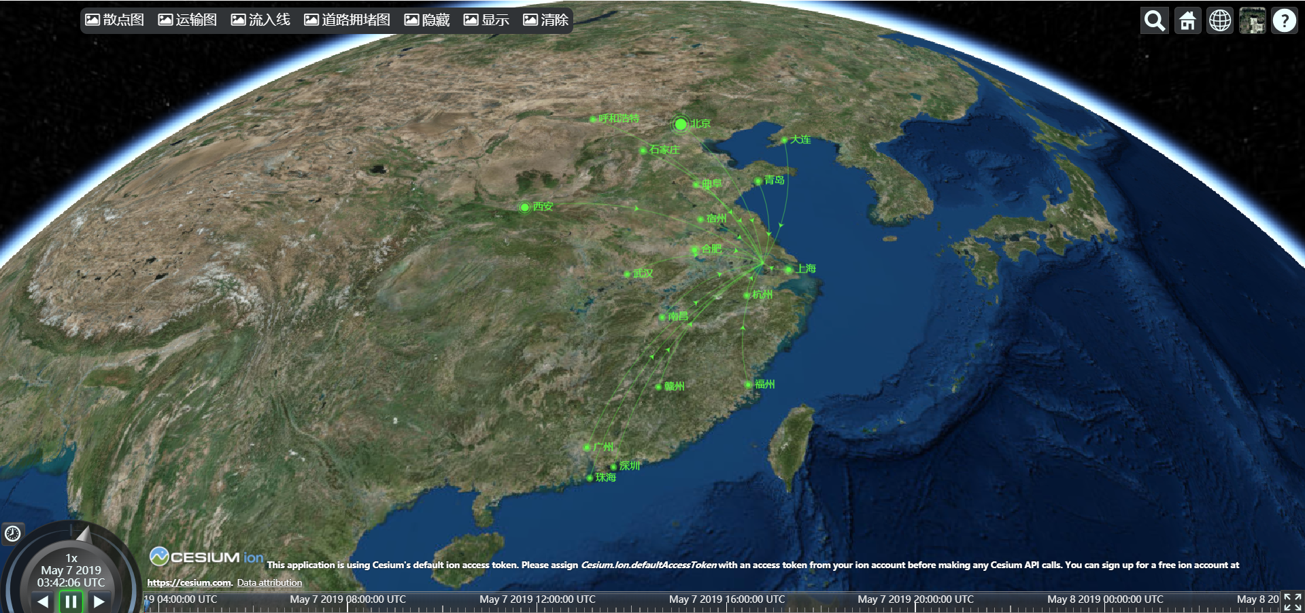Open the scene mode globe picker
The height and width of the screenshot is (613, 1305).
1220,20
